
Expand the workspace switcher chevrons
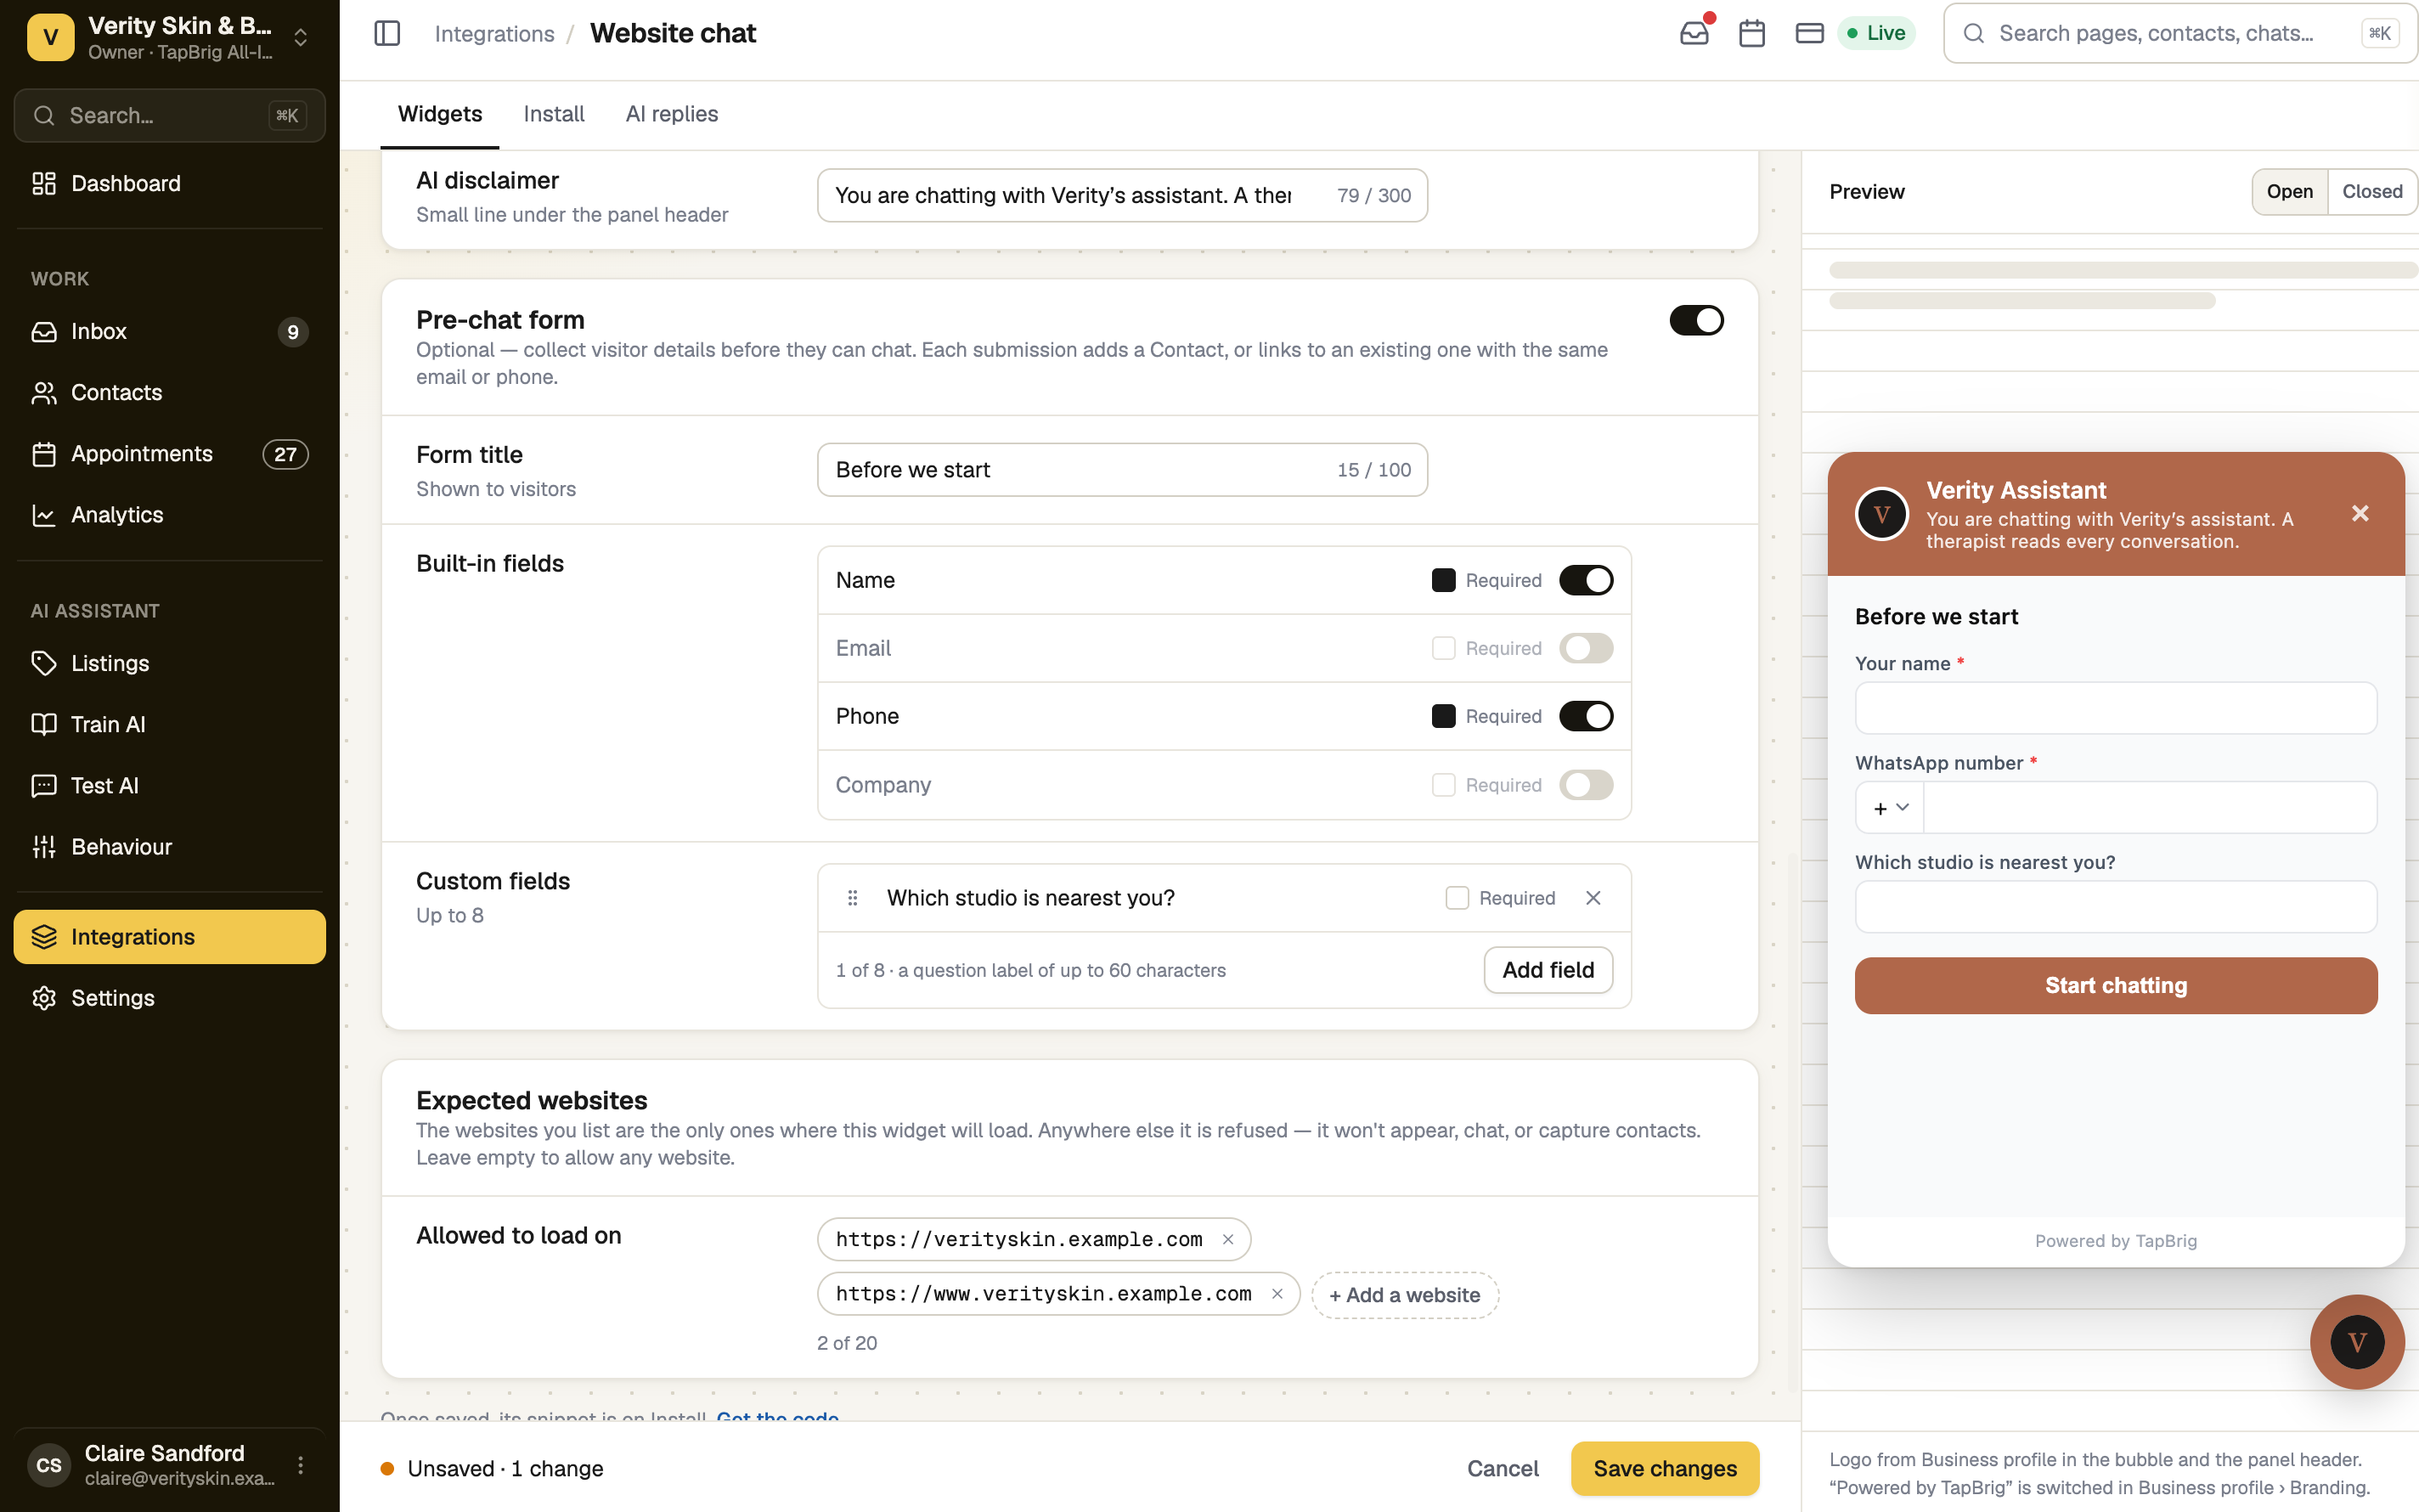[300, 37]
